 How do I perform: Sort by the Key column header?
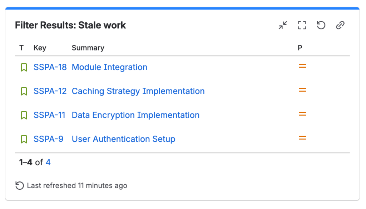[x=40, y=48]
